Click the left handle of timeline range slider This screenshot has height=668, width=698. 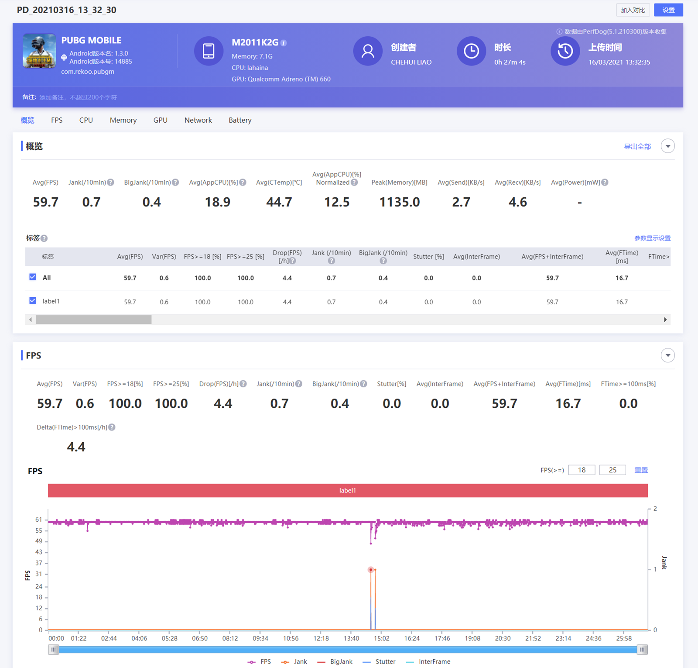point(53,650)
